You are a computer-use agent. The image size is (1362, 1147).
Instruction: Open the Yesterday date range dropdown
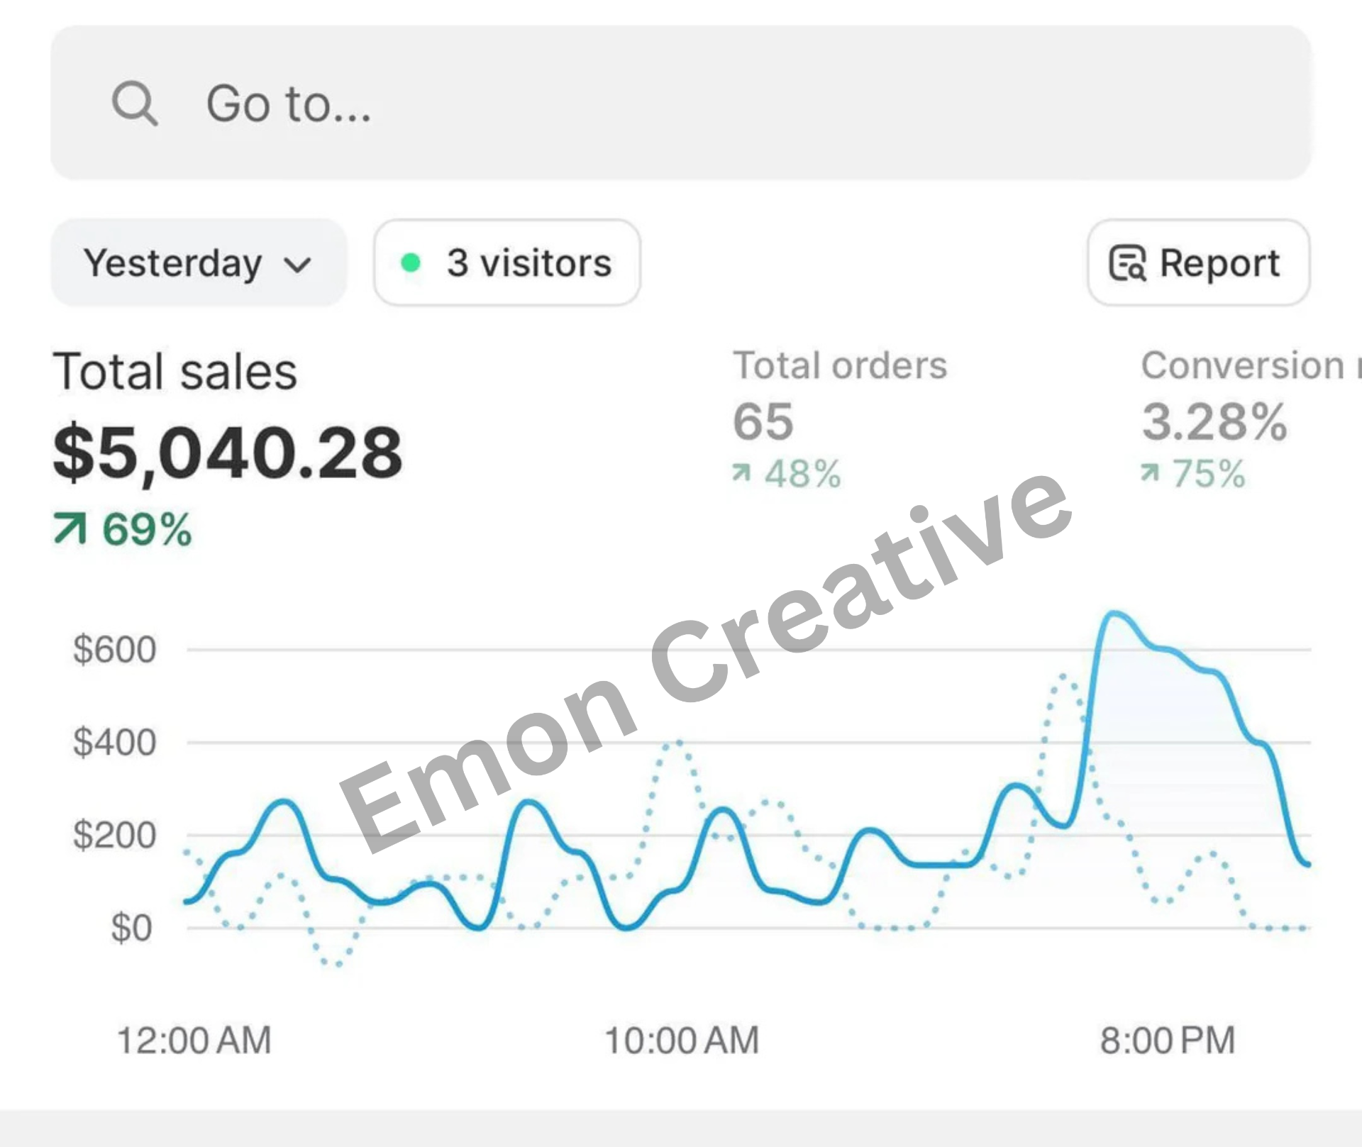pyautogui.click(x=199, y=262)
